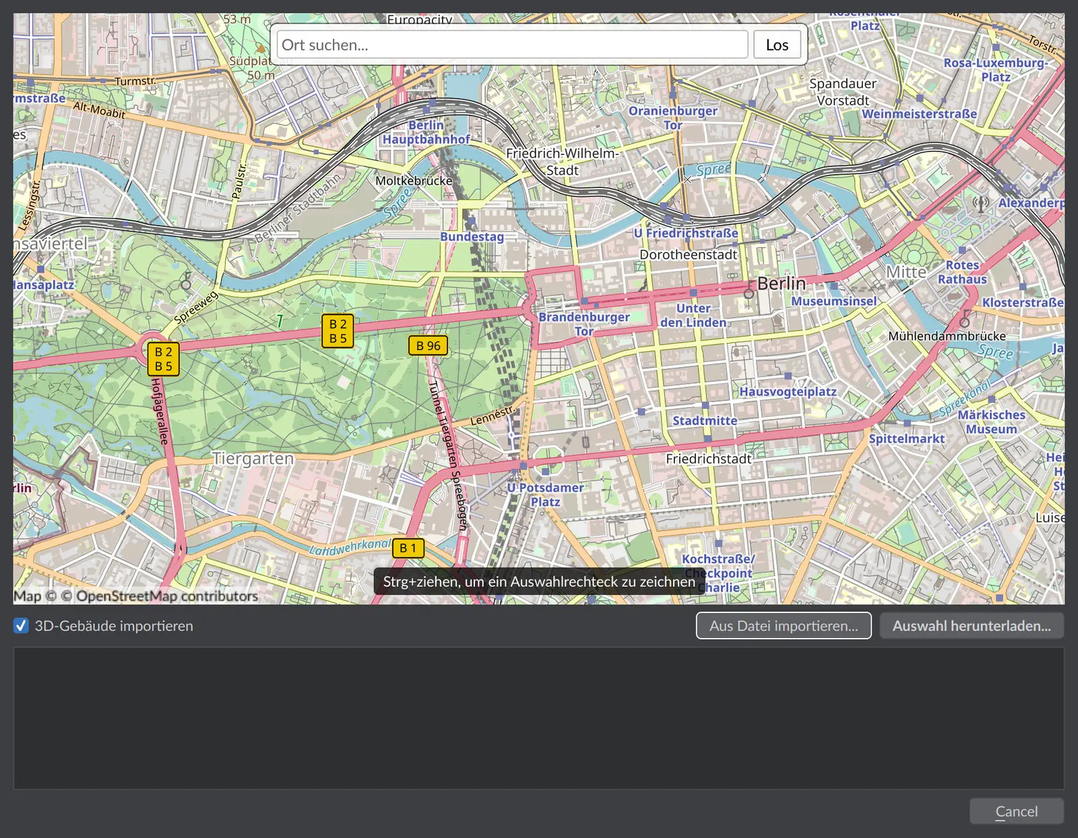This screenshot has width=1078, height=838.
Task: Focus the Ort suchen search field
Action: pos(512,45)
